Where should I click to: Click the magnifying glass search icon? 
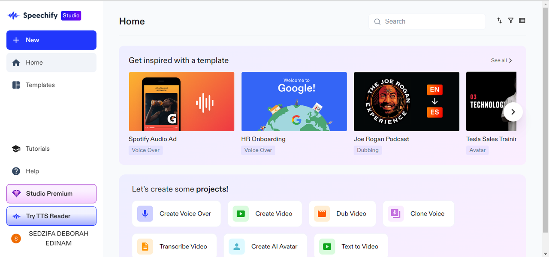coord(377,21)
